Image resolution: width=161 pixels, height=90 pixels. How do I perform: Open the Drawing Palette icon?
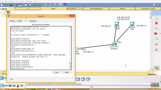60,5
